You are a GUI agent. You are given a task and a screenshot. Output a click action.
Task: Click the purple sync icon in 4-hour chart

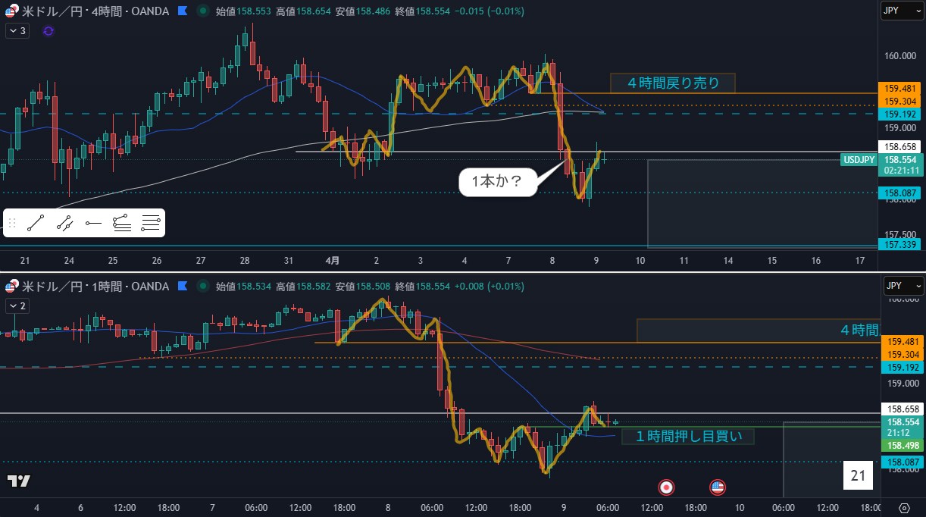coord(48,31)
